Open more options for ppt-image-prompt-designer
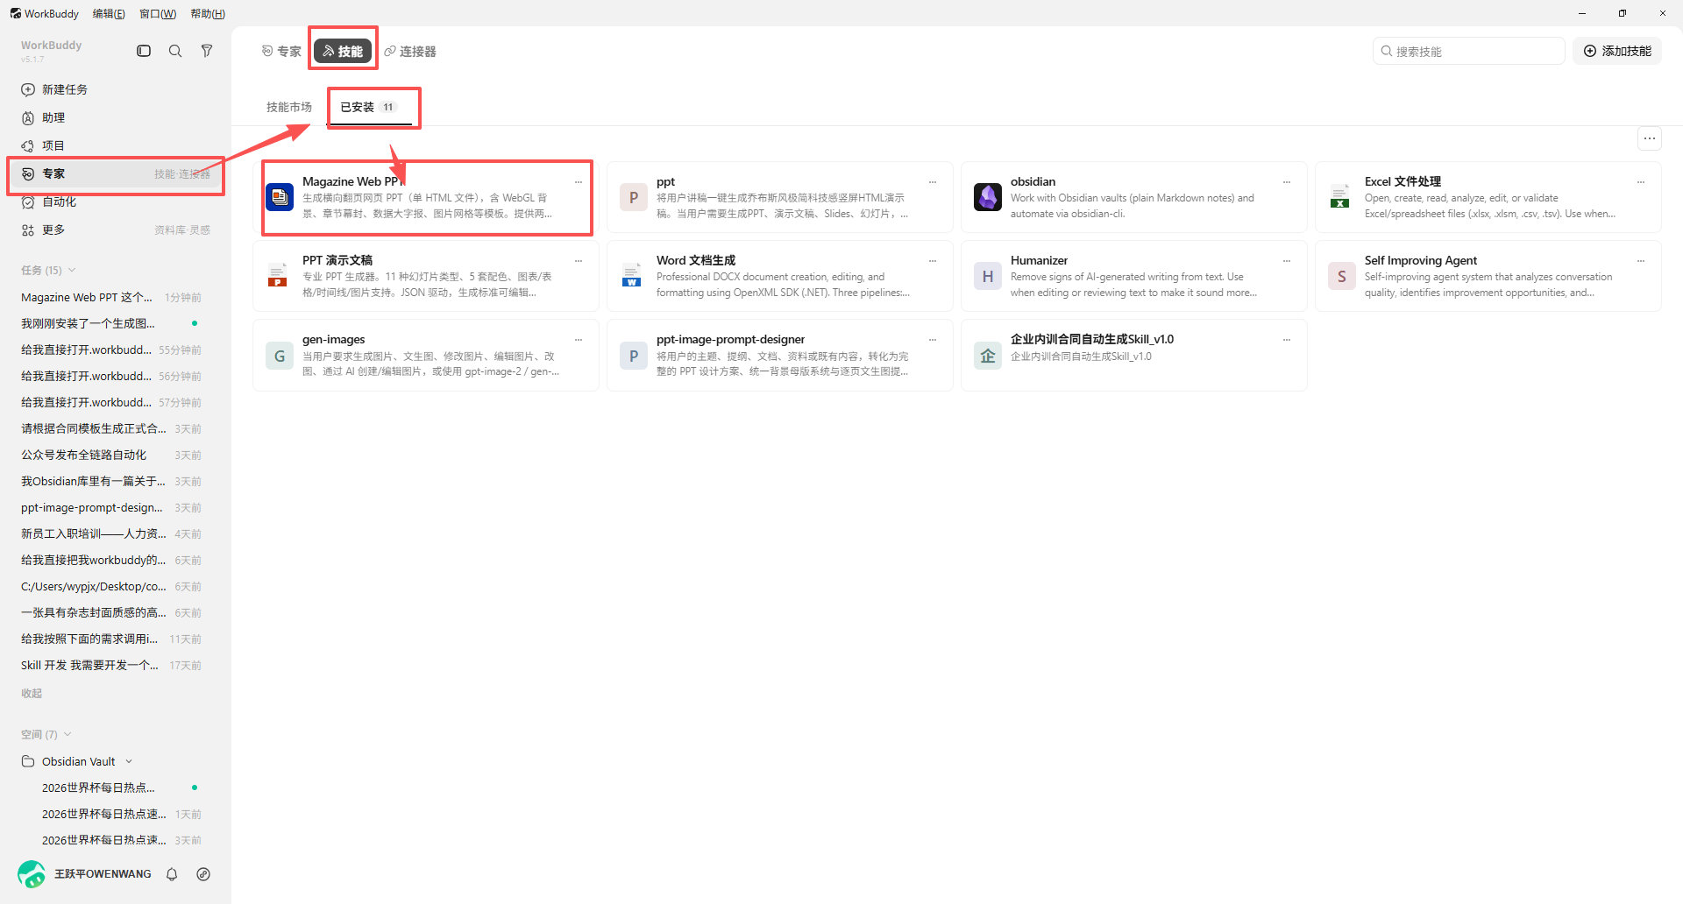Image resolution: width=1683 pixels, height=904 pixels. point(933,340)
